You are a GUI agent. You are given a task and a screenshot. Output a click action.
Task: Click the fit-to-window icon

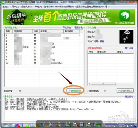[x=51, y=124]
